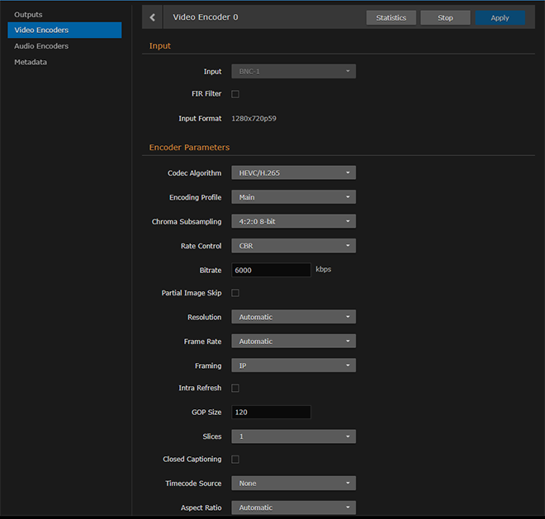This screenshot has width=545, height=519.
Task: Open the Framing dropdown set to IP
Action: click(293, 365)
